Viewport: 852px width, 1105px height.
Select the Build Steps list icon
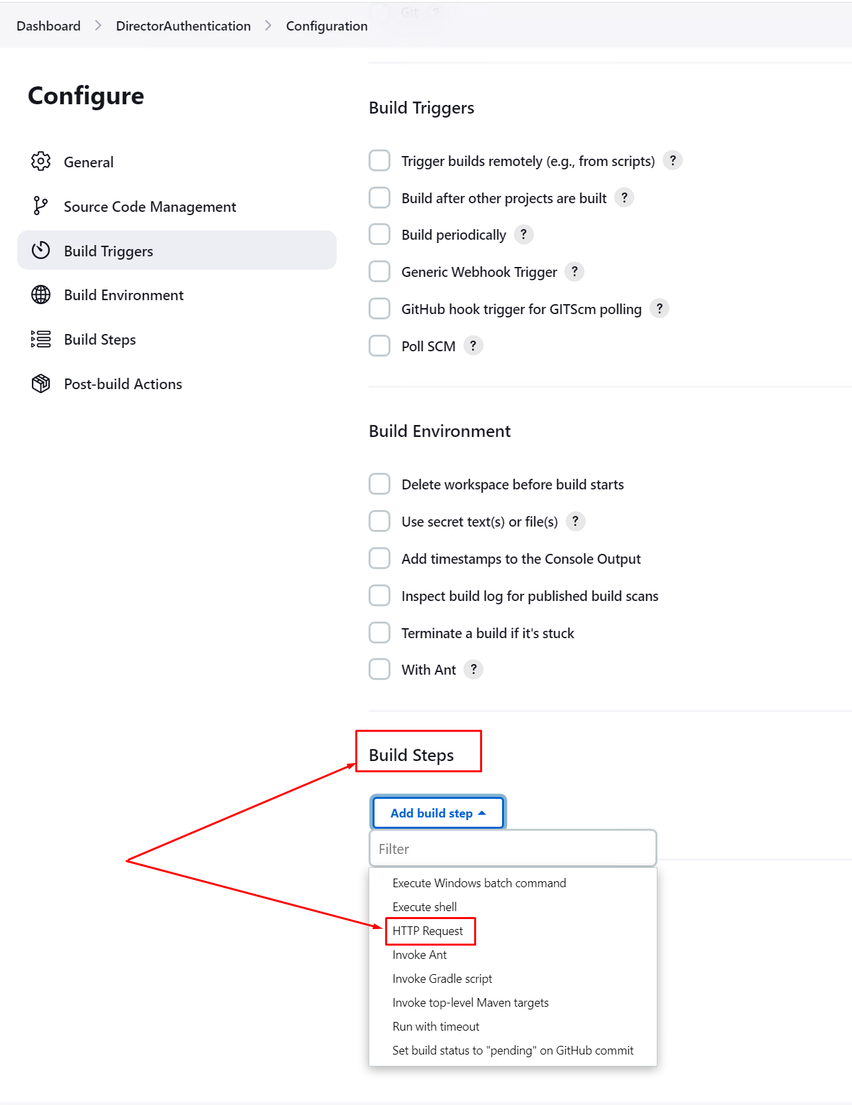click(x=41, y=339)
